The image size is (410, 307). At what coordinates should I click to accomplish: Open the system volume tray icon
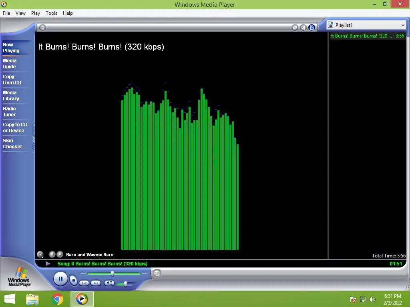click(x=372, y=299)
